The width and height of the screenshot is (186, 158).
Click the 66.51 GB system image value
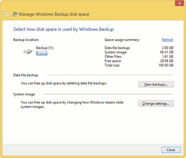(x=167, y=52)
